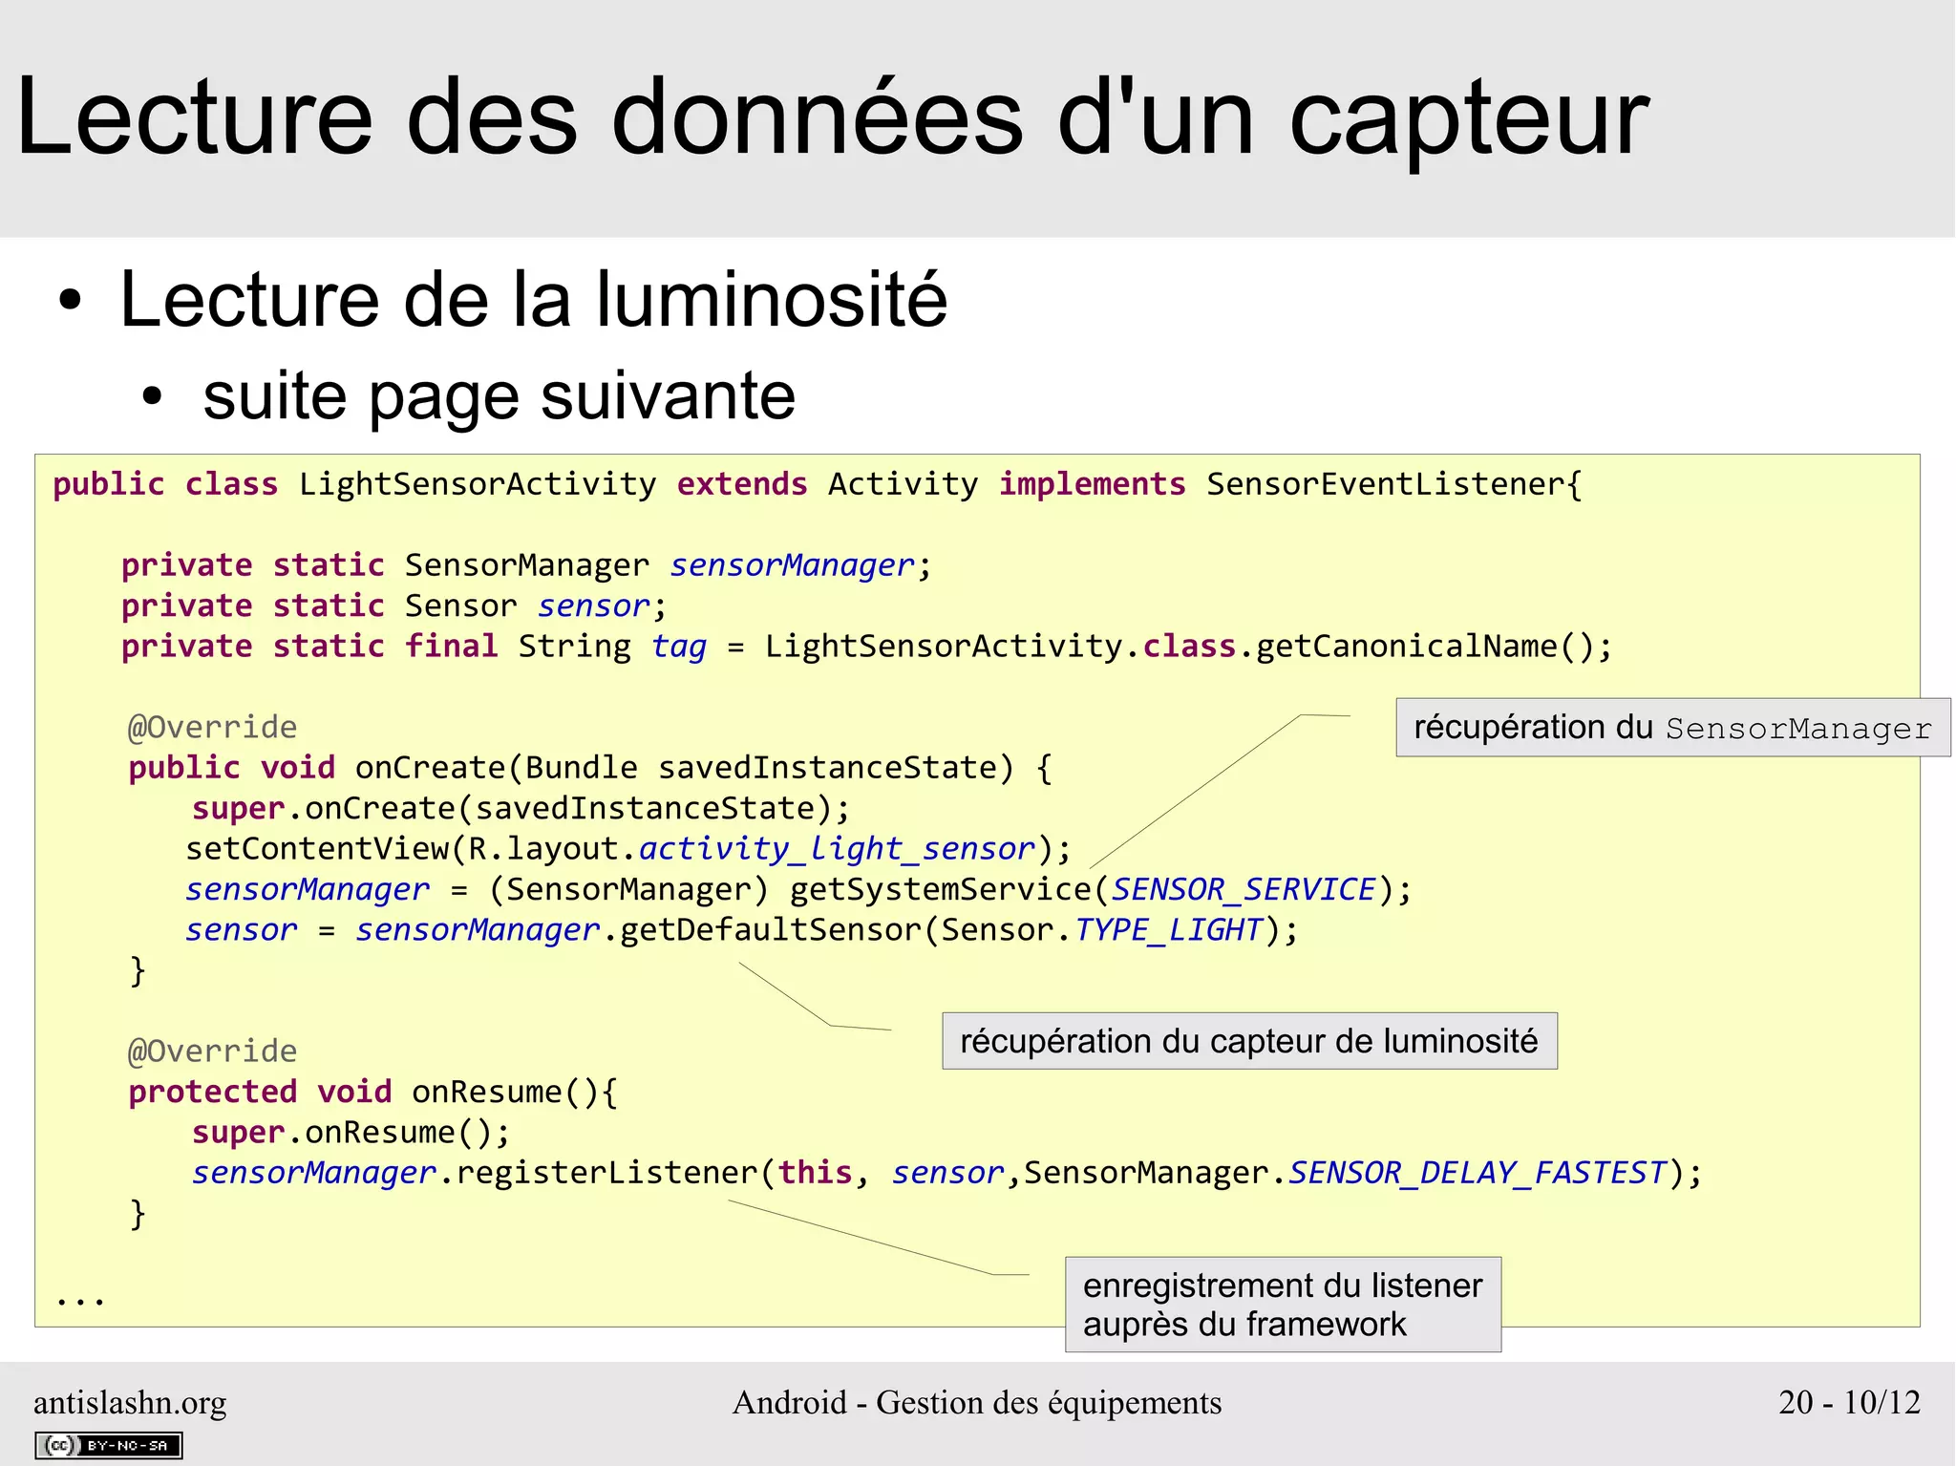Click the @Override annotation above onResume

[x=212, y=1052]
